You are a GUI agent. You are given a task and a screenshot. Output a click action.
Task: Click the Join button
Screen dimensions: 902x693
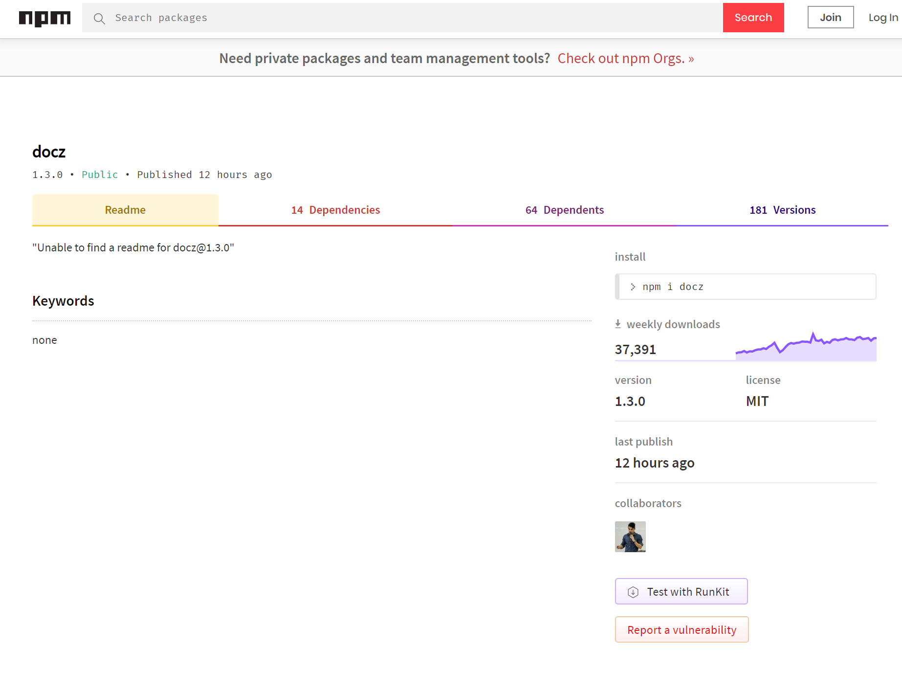point(831,17)
